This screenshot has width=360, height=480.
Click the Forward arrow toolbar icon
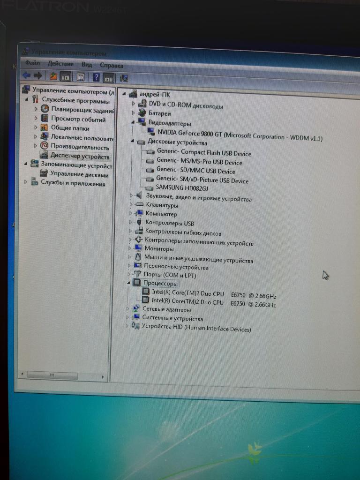38,75
